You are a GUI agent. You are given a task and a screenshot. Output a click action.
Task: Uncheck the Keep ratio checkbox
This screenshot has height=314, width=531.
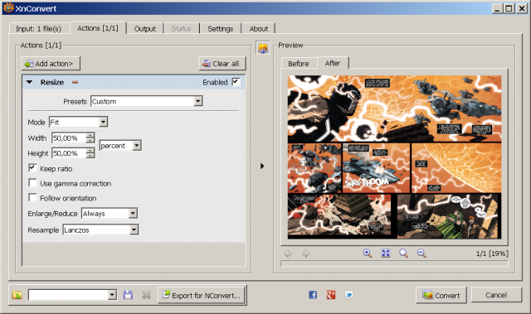coord(33,168)
